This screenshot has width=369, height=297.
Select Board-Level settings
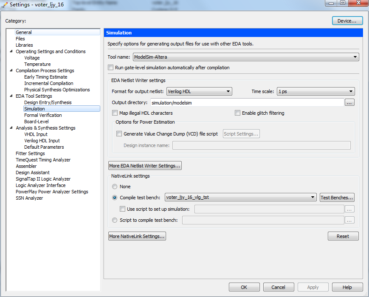pos(37,121)
